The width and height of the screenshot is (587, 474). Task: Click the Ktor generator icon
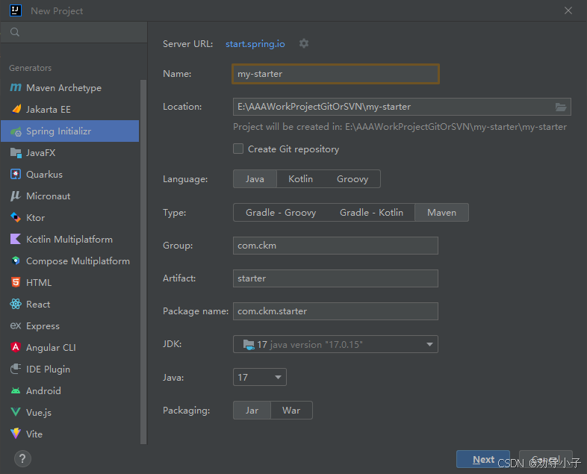[x=16, y=218]
